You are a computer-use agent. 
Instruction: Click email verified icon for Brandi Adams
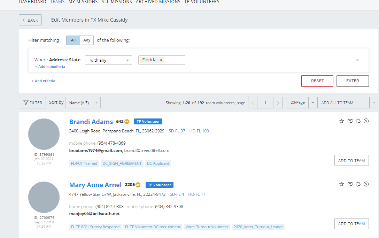point(350,121)
